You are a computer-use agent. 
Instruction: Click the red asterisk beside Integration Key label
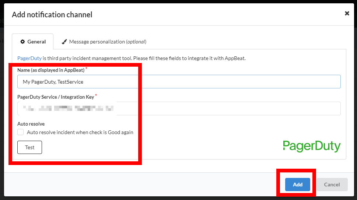point(96,95)
